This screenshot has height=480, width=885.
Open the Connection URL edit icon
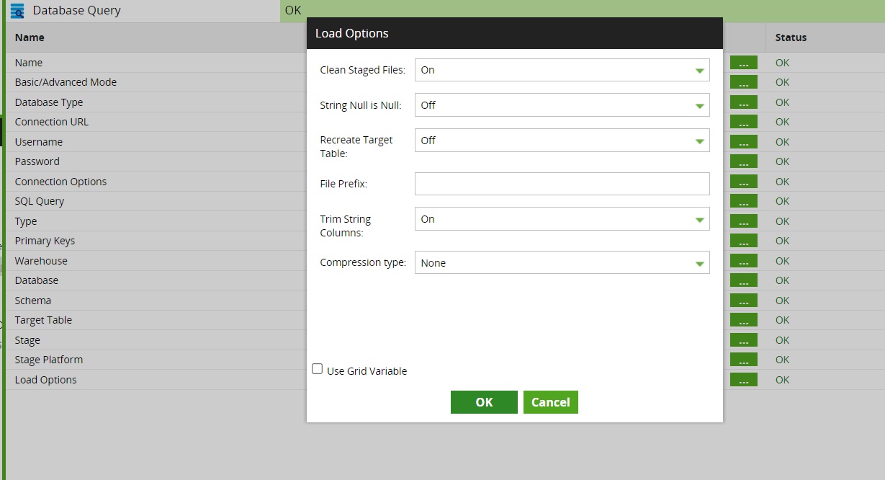pos(744,122)
